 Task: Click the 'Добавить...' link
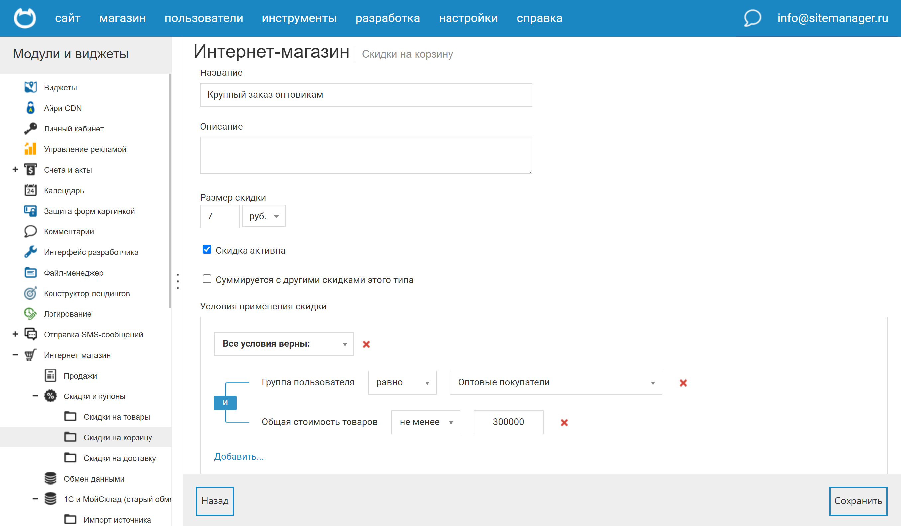pyautogui.click(x=239, y=456)
